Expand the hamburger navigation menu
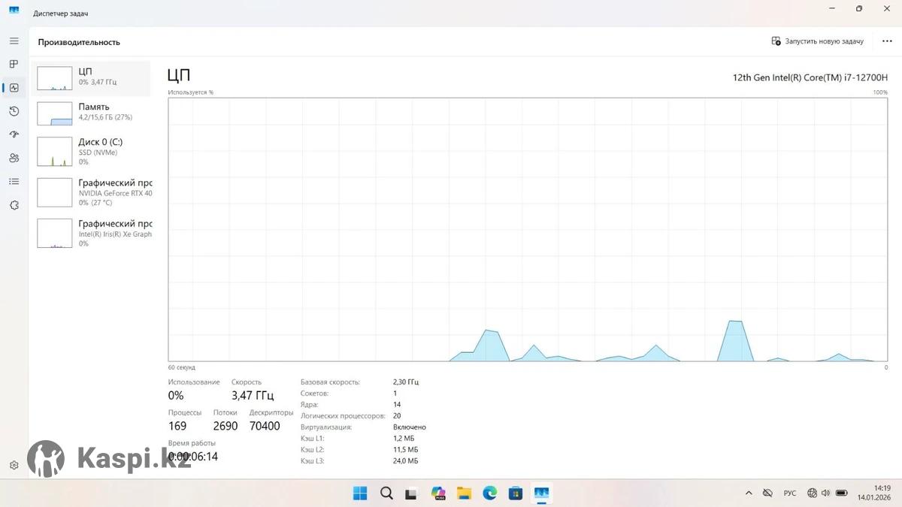This screenshot has width=902, height=507. click(x=14, y=41)
